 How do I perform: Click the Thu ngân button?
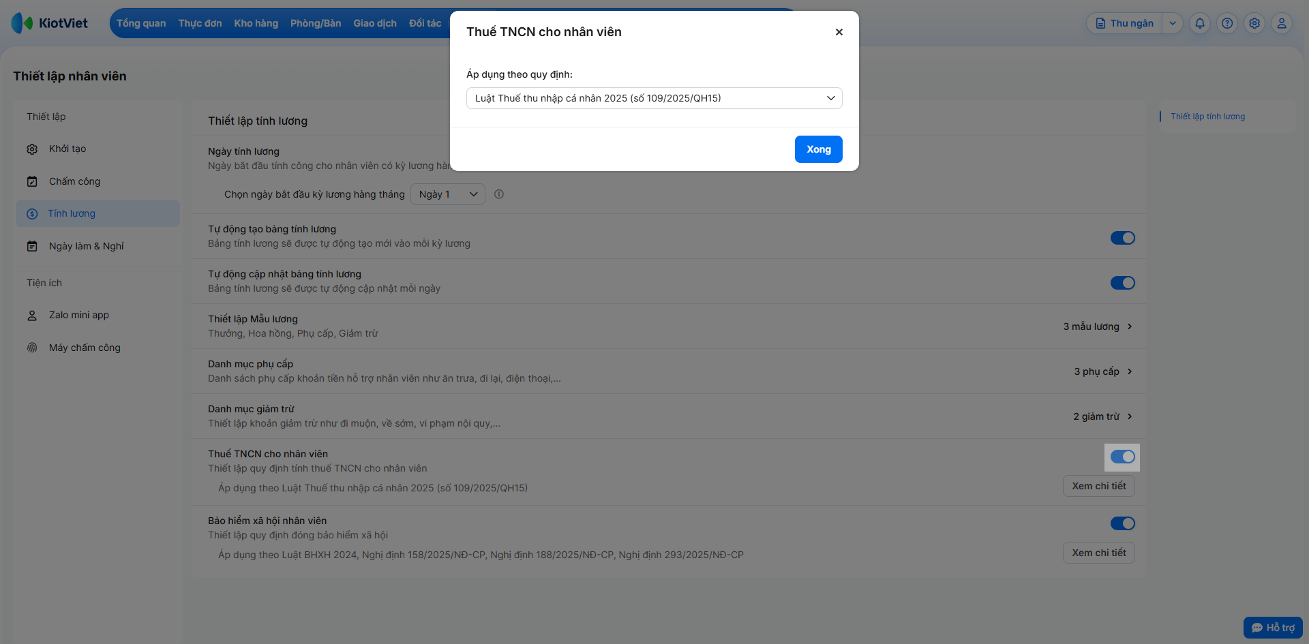point(1124,23)
